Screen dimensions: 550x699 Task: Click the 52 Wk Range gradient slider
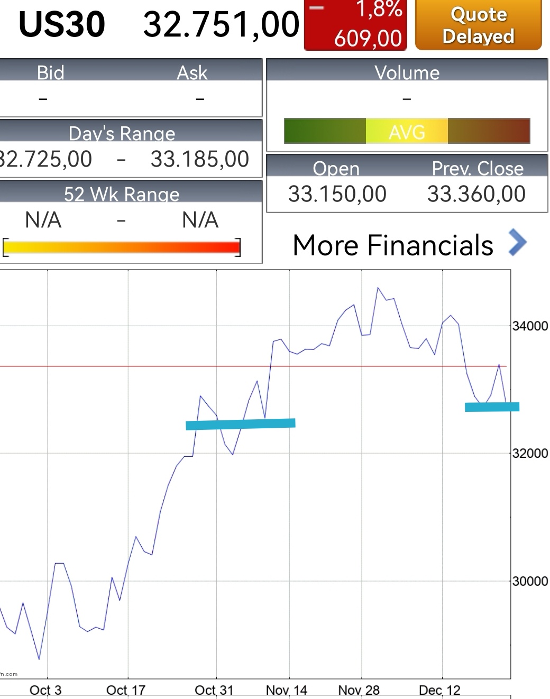(122, 246)
